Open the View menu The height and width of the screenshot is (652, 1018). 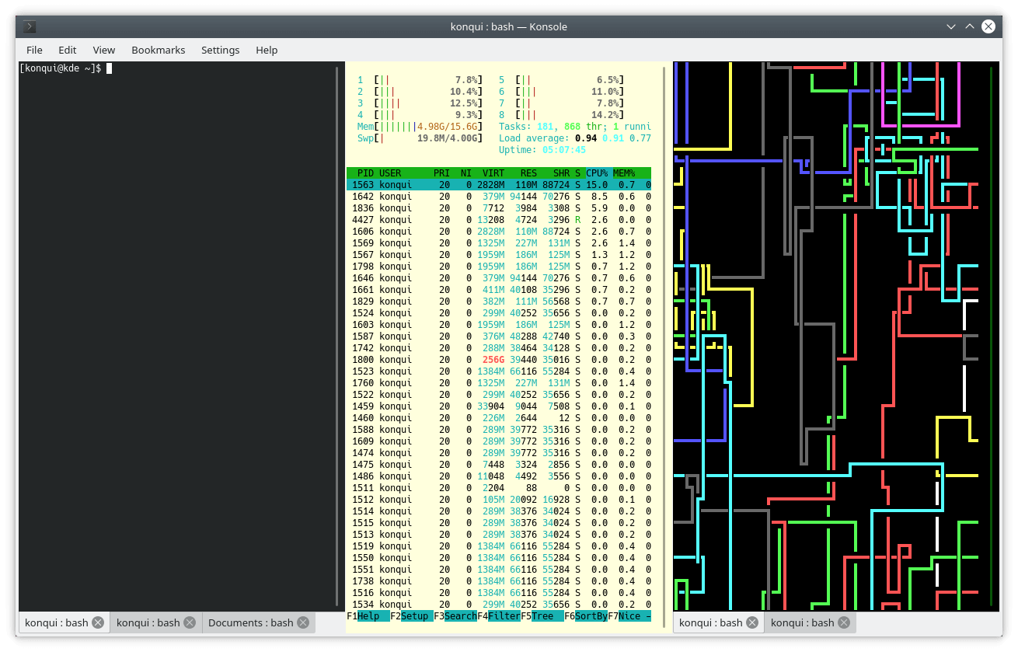(x=103, y=50)
